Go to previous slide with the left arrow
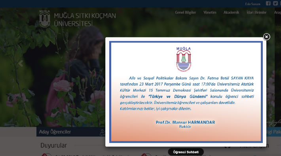The image size is (281, 156). (x=21, y=63)
